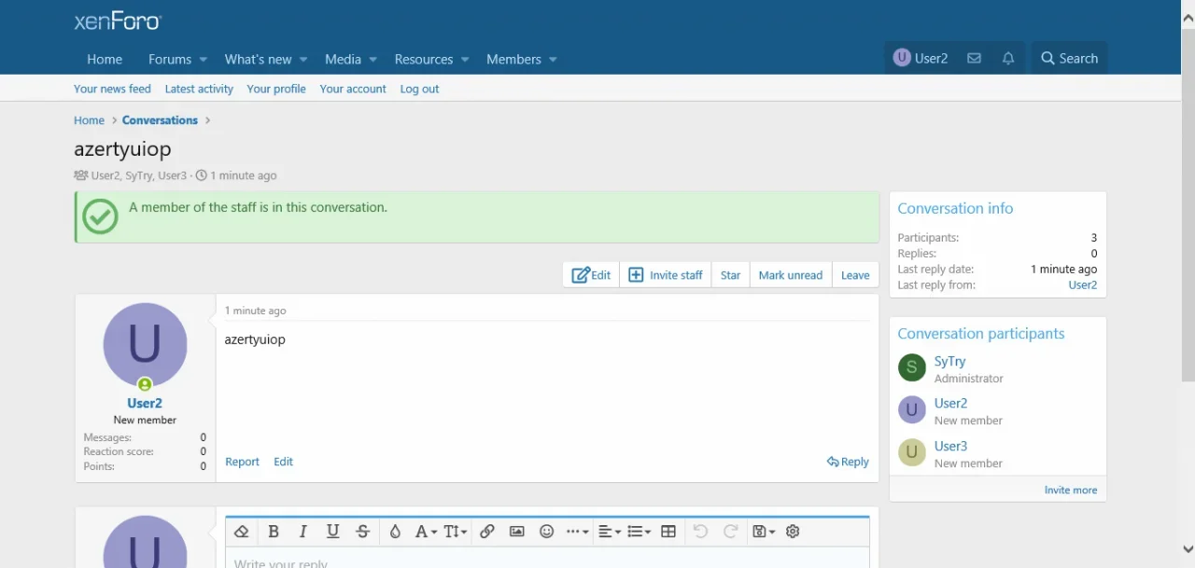Open the Forums nav tab
The image size is (1195, 568).
point(170,59)
